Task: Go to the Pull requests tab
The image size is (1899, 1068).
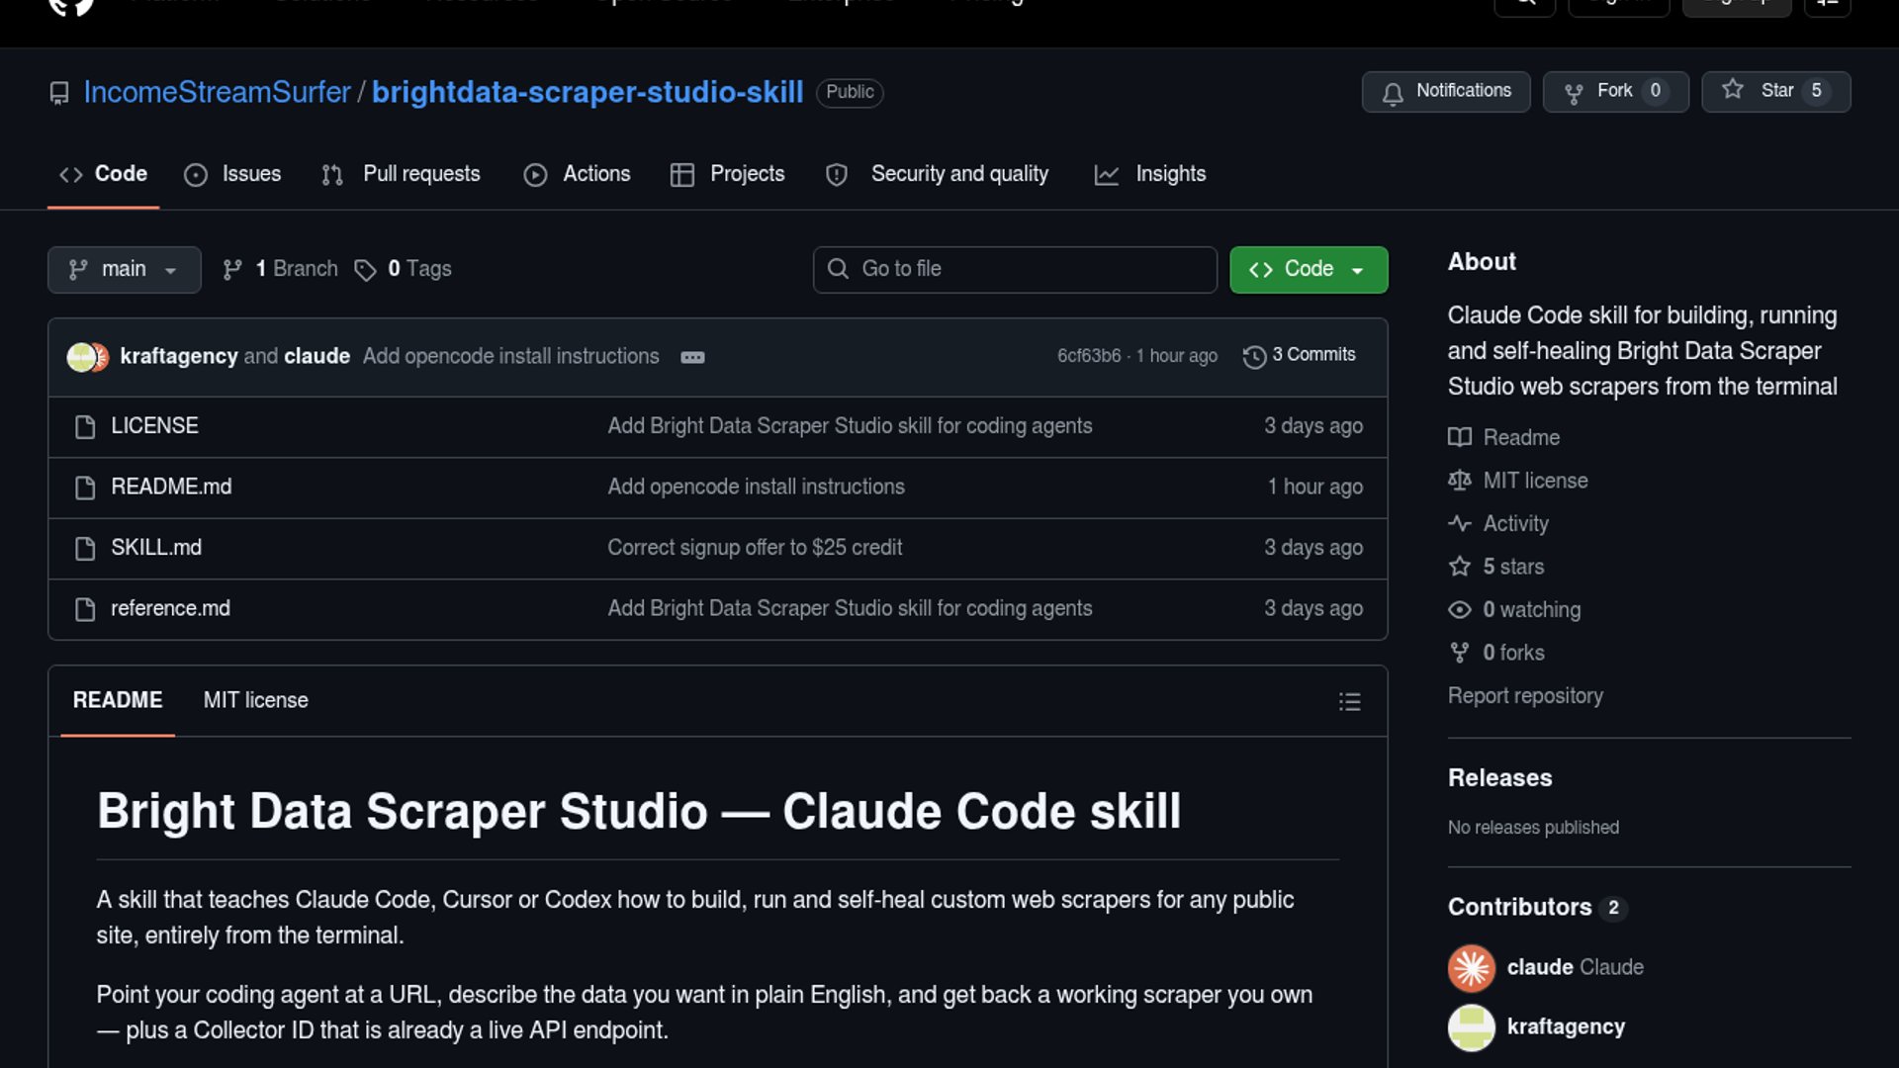Action: (x=402, y=174)
